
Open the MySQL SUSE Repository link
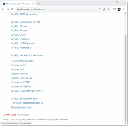(x=25, y=14)
